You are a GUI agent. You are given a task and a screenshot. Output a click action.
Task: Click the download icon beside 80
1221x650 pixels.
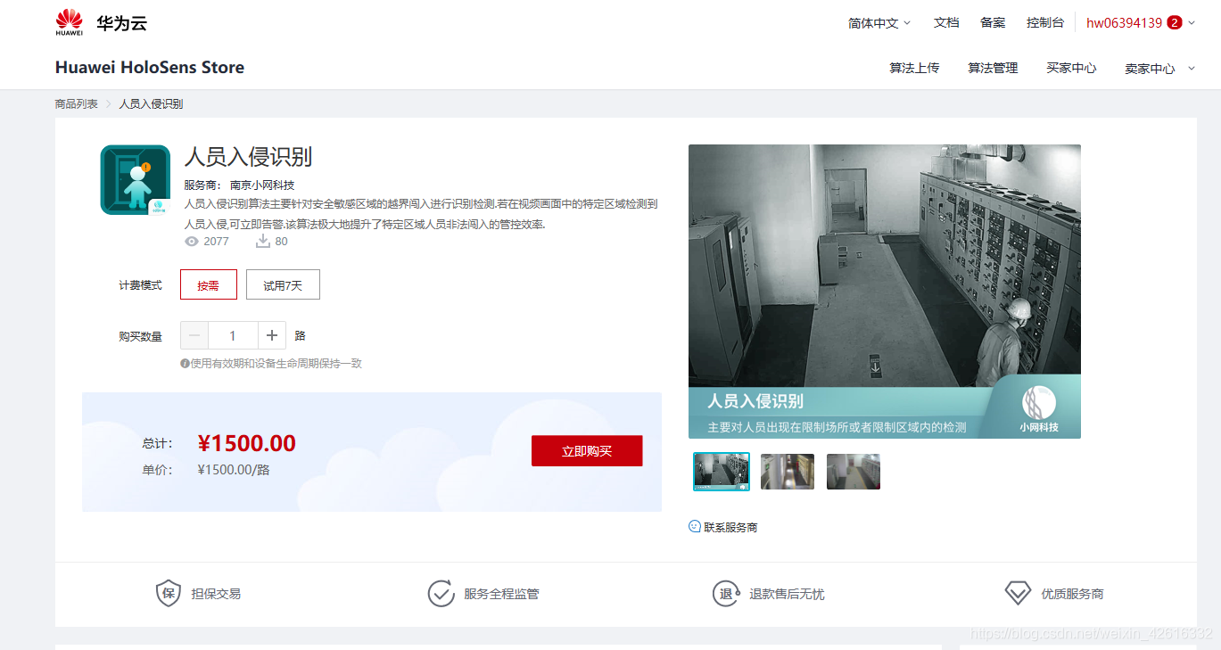pyautogui.click(x=263, y=242)
